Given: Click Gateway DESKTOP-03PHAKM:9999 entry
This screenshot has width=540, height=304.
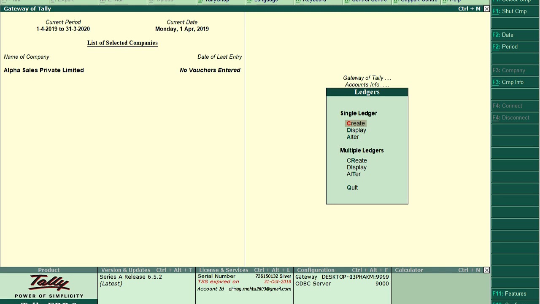Looking at the screenshot, I should tap(342, 277).
